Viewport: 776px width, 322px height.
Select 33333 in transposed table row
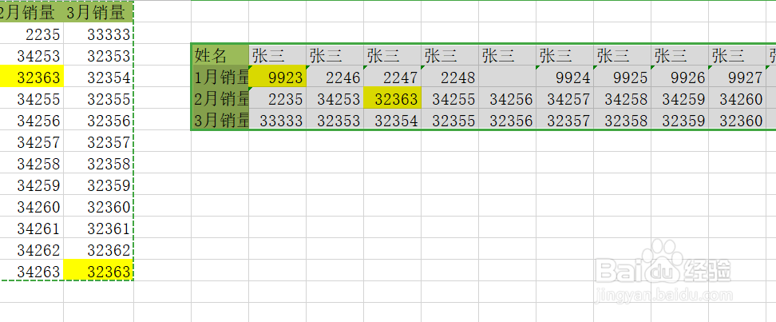277,120
